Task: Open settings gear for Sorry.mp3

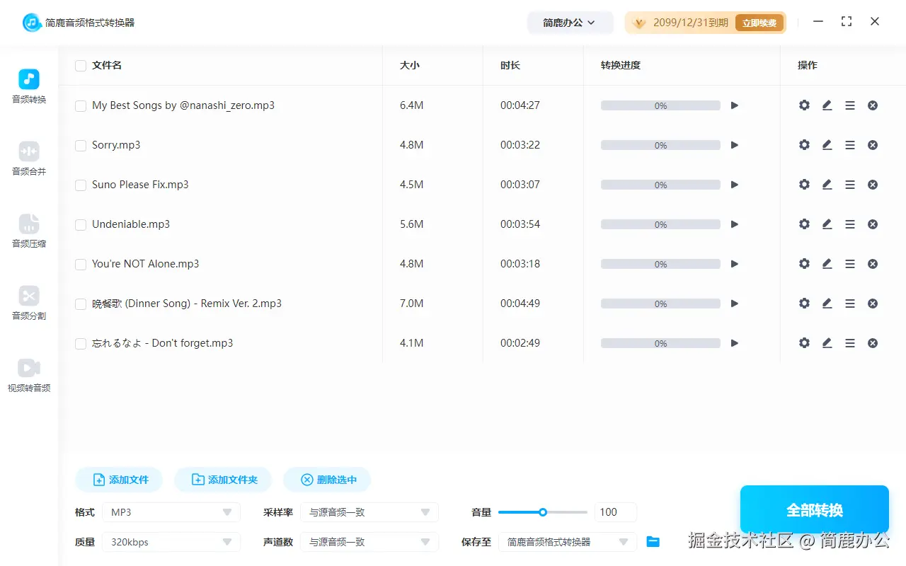Action: coord(803,144)
